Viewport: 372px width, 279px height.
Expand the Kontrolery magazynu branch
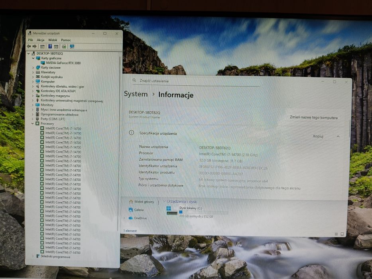[33, 96]
